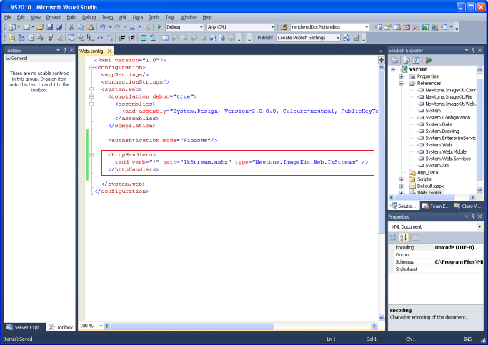Cut selection with the scissors icon
Image resolution: width=488 pixels, height=345 pixels.
tap(71, 27)
